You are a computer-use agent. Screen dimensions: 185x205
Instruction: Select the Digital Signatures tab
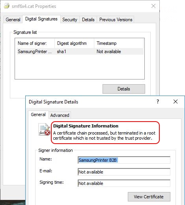[x=41, y=19]
